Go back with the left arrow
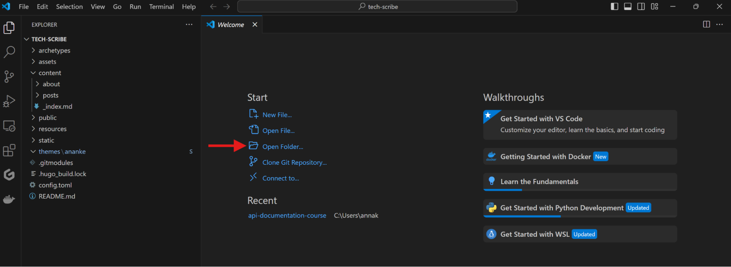 click(213, 7)
